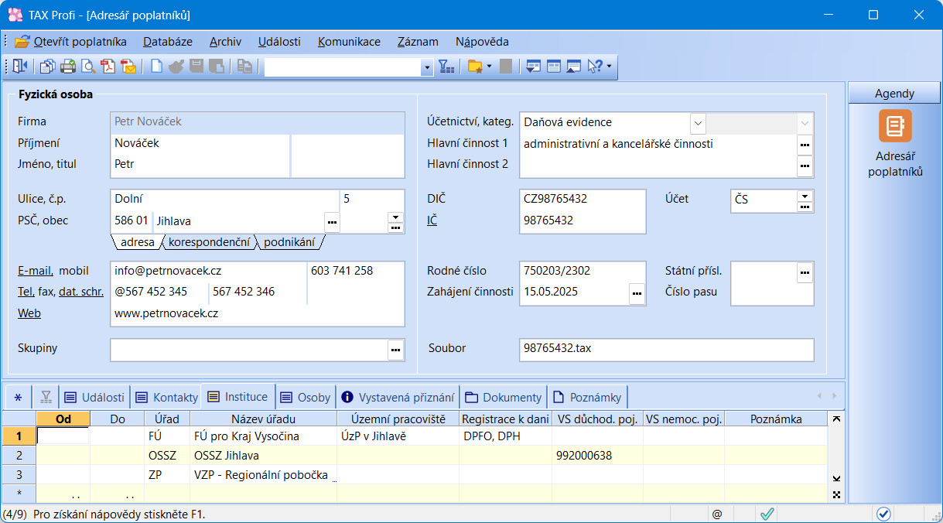Click the green checkmark in status bar
Screen dimensions: 943x523
click(x=767, y=514)
